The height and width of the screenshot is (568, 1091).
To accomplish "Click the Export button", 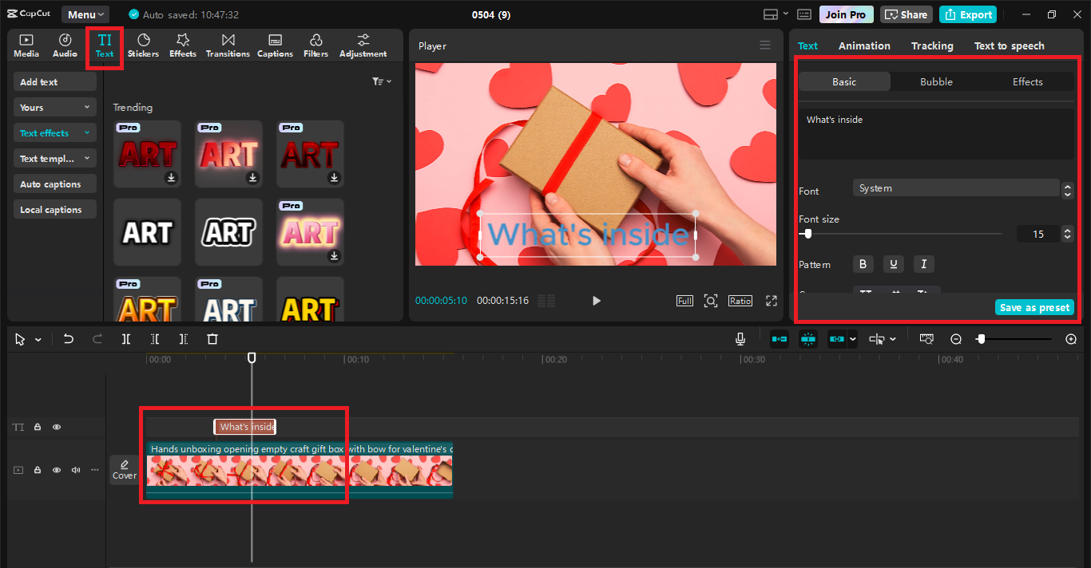I will tap(967, 14).
